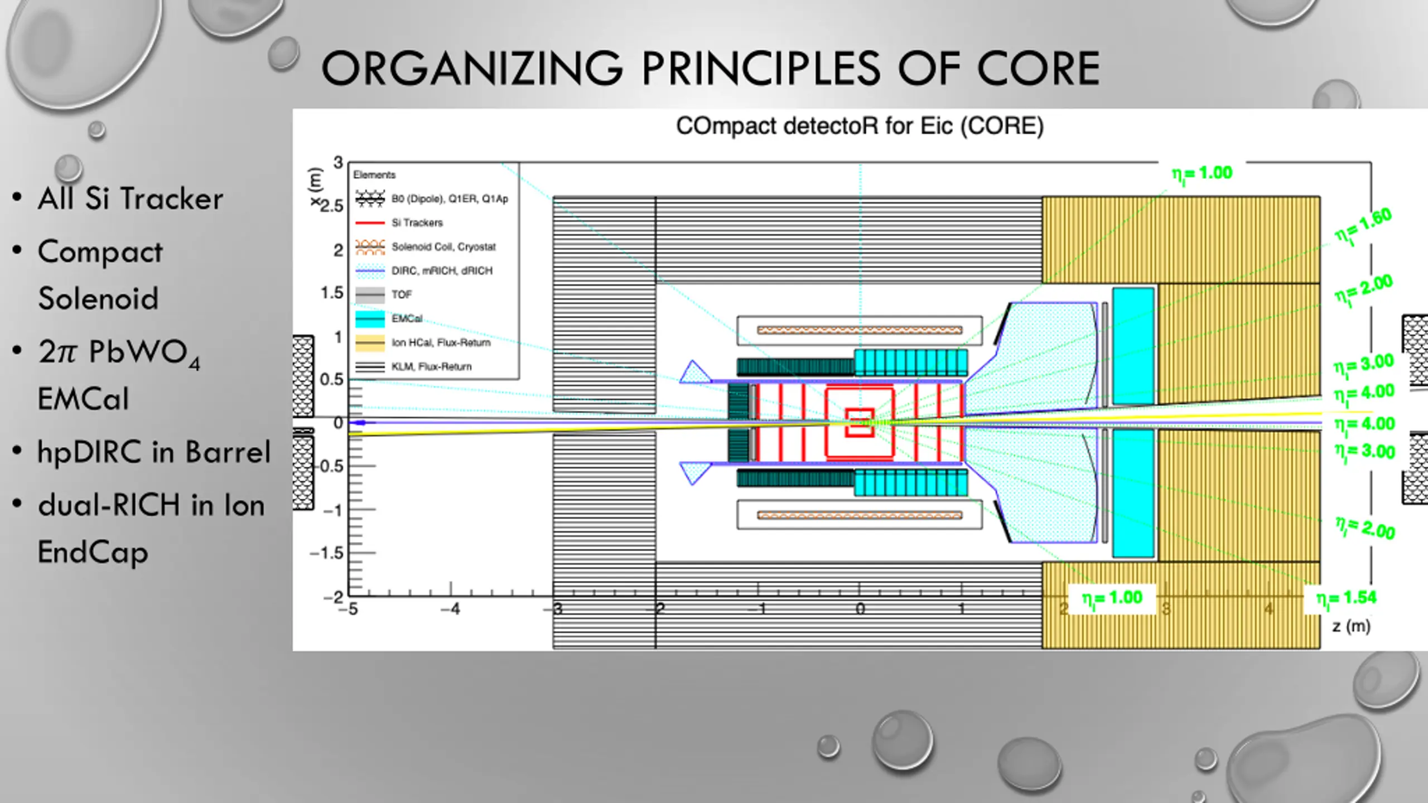Click the cyan EMCal legend swatch

tap(370, 318)
